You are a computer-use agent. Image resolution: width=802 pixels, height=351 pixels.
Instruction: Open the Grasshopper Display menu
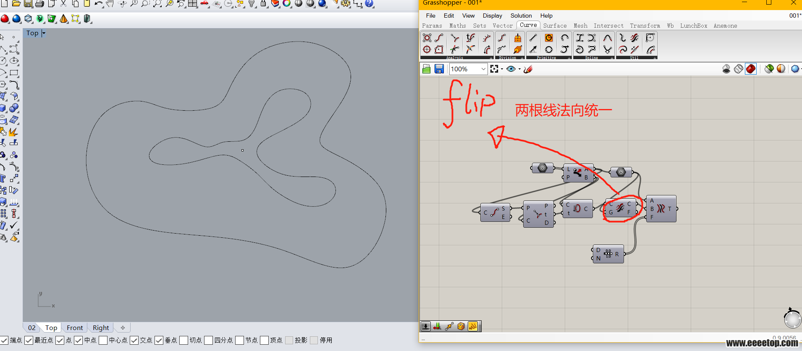[x=492, y=16]
